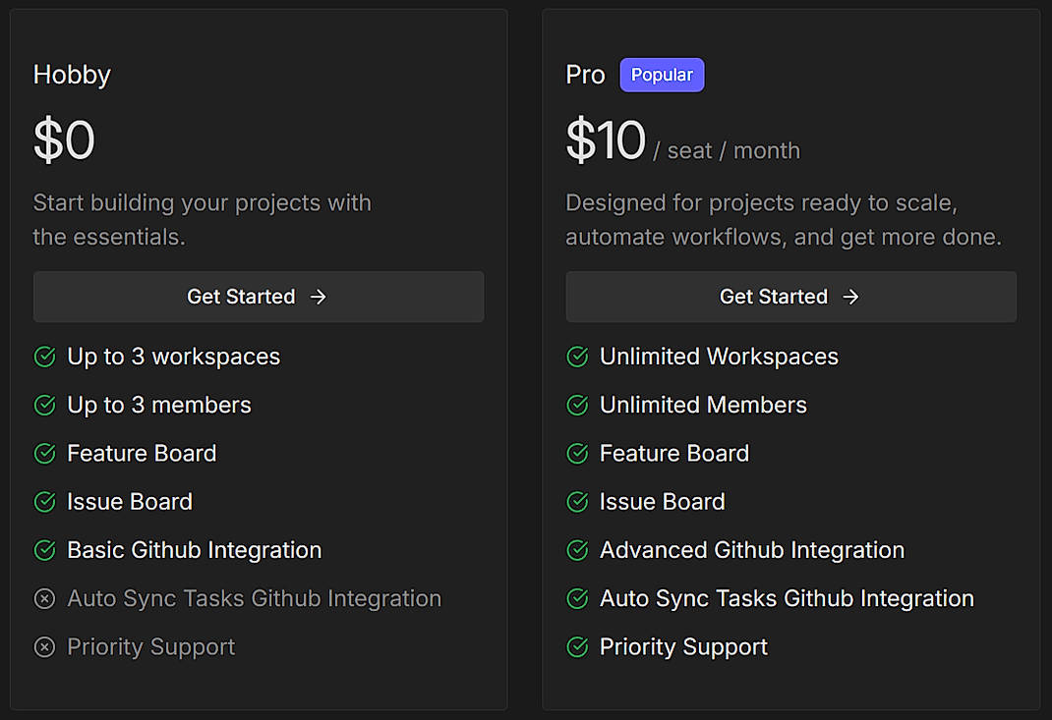Click the X icon beside Hobby Priority Support
This screenshot has height=720, width=1052.
45,646
